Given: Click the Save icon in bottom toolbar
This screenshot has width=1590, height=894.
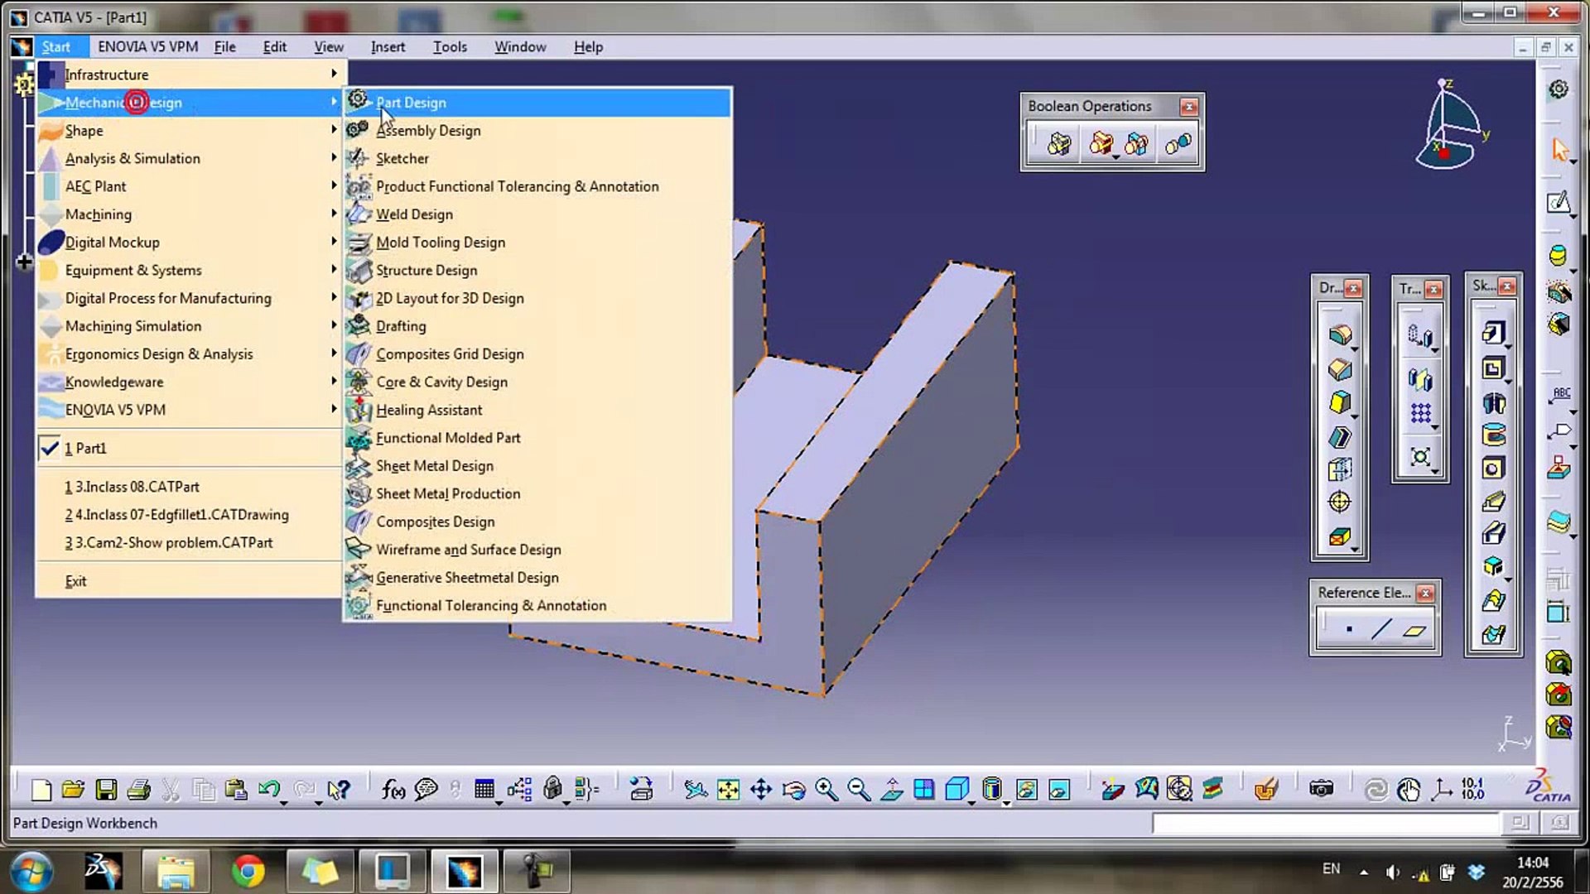Looking at the screenshot, I should pos(106,790).
